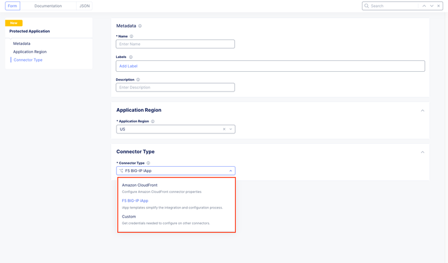448x263 pixels.
Task: Click the Application Region field info icon
Action: pos(153,121)
